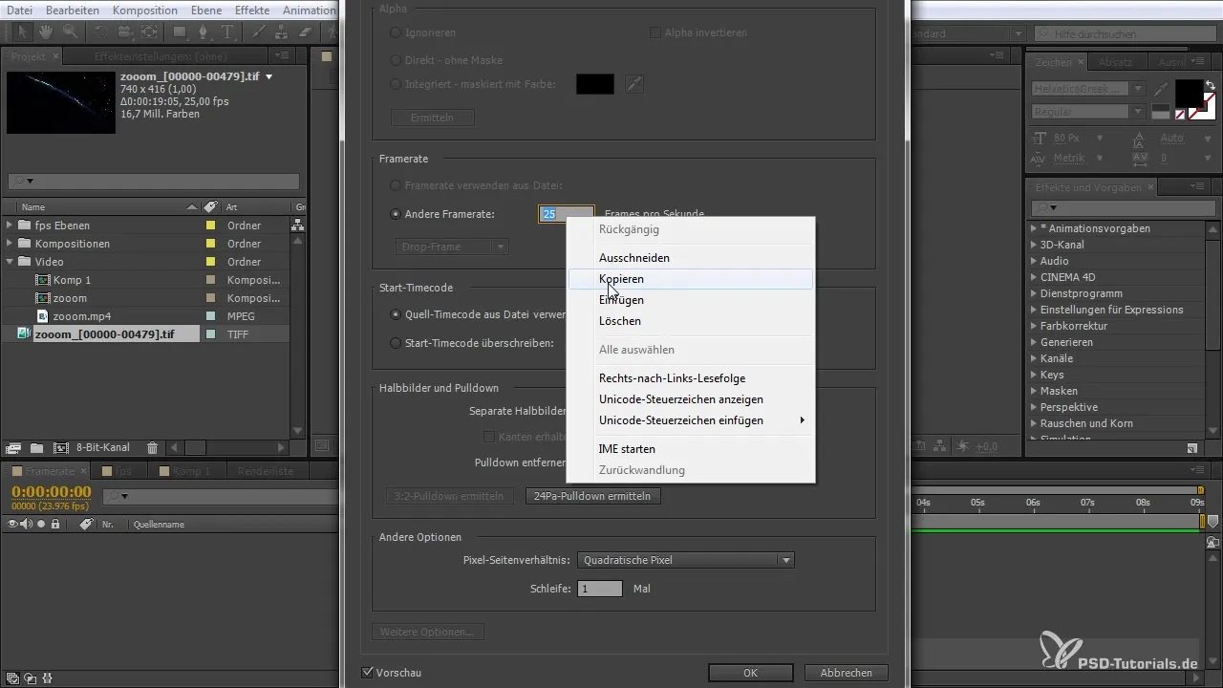The image size is (1223, 688).
Task: Click the OK button
Action: pos(750,673)
